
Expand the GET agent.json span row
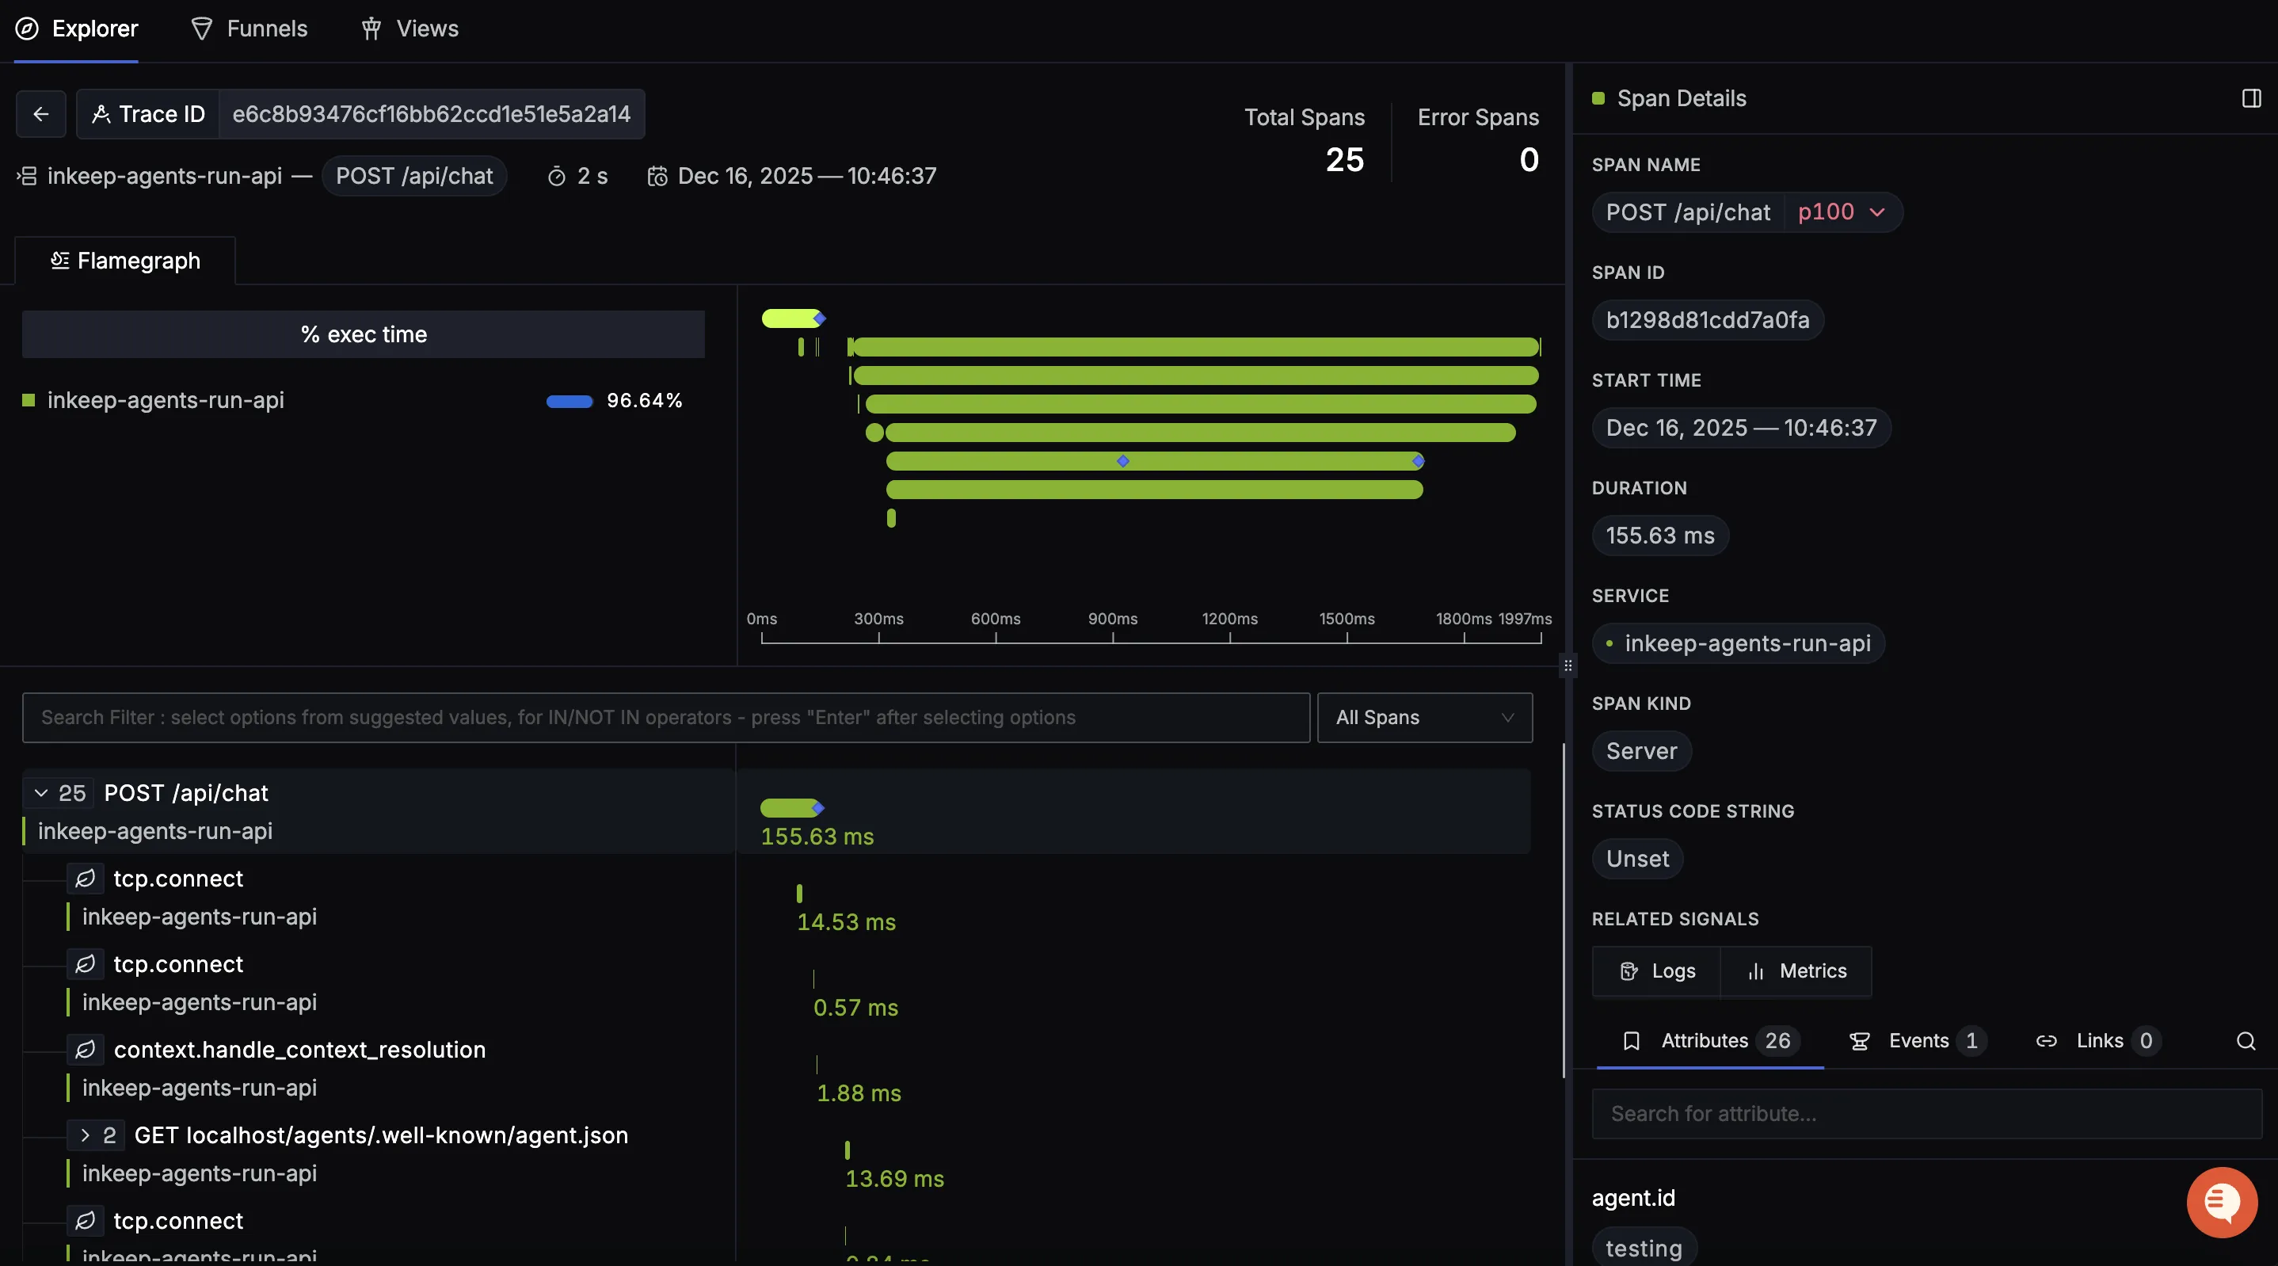click(86, 1137)
